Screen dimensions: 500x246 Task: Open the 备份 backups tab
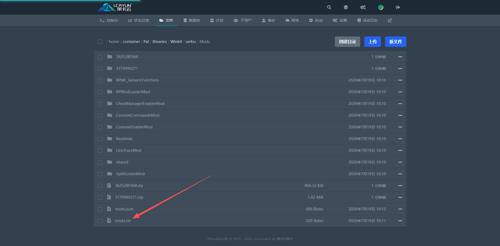(x=268, y=20)
